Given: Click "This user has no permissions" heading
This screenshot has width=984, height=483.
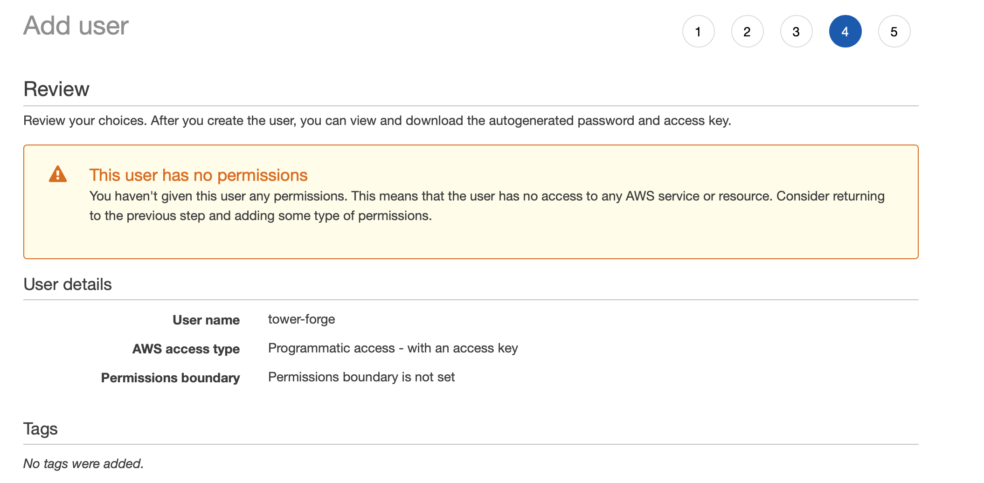Looking at the screenshot, I should (x=198, y=175).
